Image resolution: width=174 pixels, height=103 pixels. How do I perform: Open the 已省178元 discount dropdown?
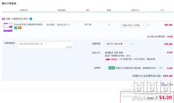pos(133,25)
